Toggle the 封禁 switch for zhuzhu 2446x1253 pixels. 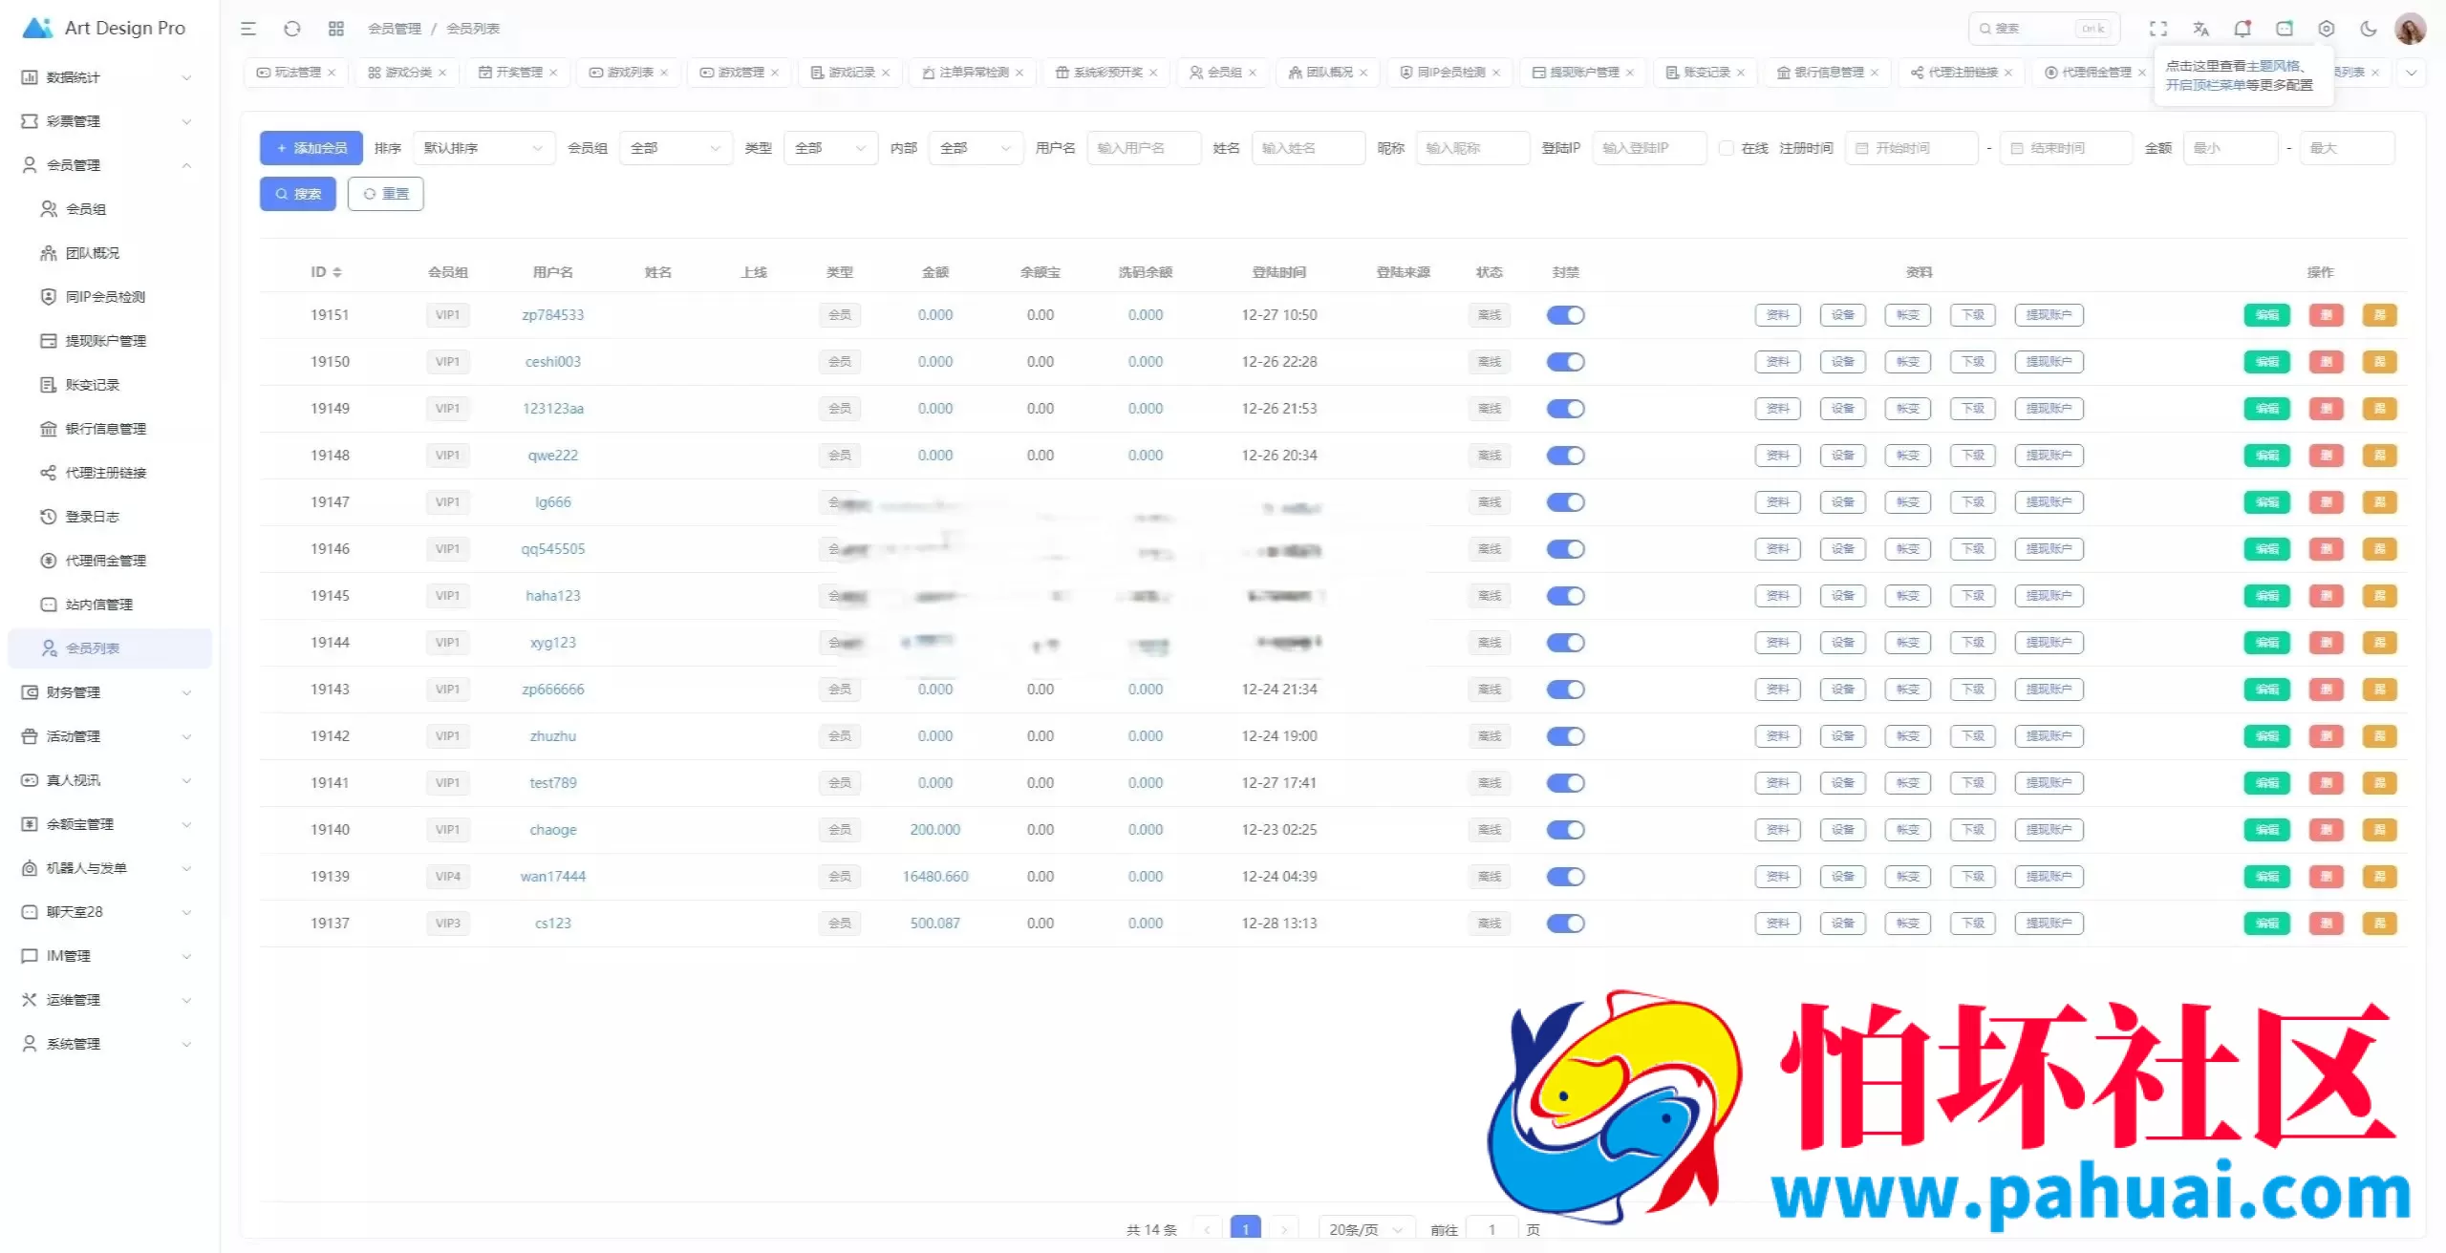tap(1565, 736)
